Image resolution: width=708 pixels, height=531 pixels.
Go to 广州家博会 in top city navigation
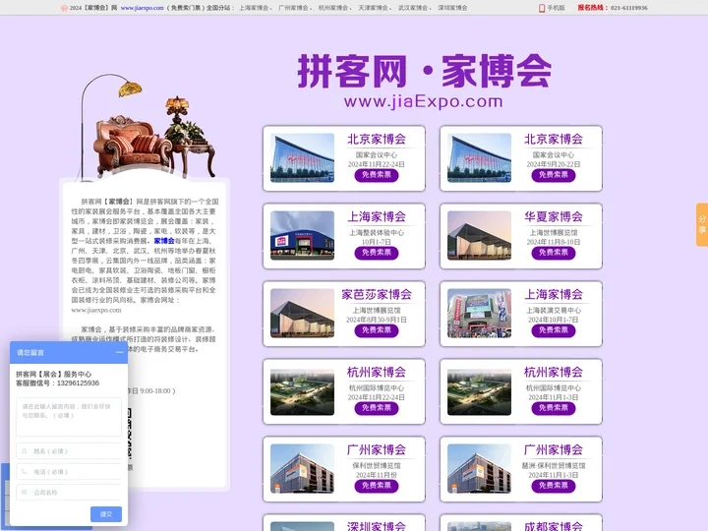click(293, 8)
